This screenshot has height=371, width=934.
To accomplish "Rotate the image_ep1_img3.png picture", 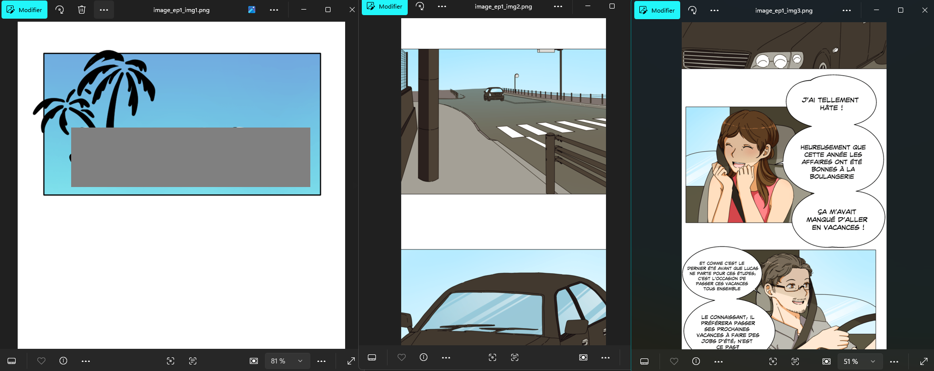I will click(x=692, y=10).
